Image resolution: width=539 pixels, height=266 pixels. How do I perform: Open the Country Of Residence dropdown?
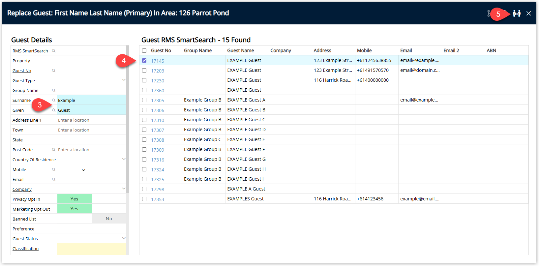point(124,159)
